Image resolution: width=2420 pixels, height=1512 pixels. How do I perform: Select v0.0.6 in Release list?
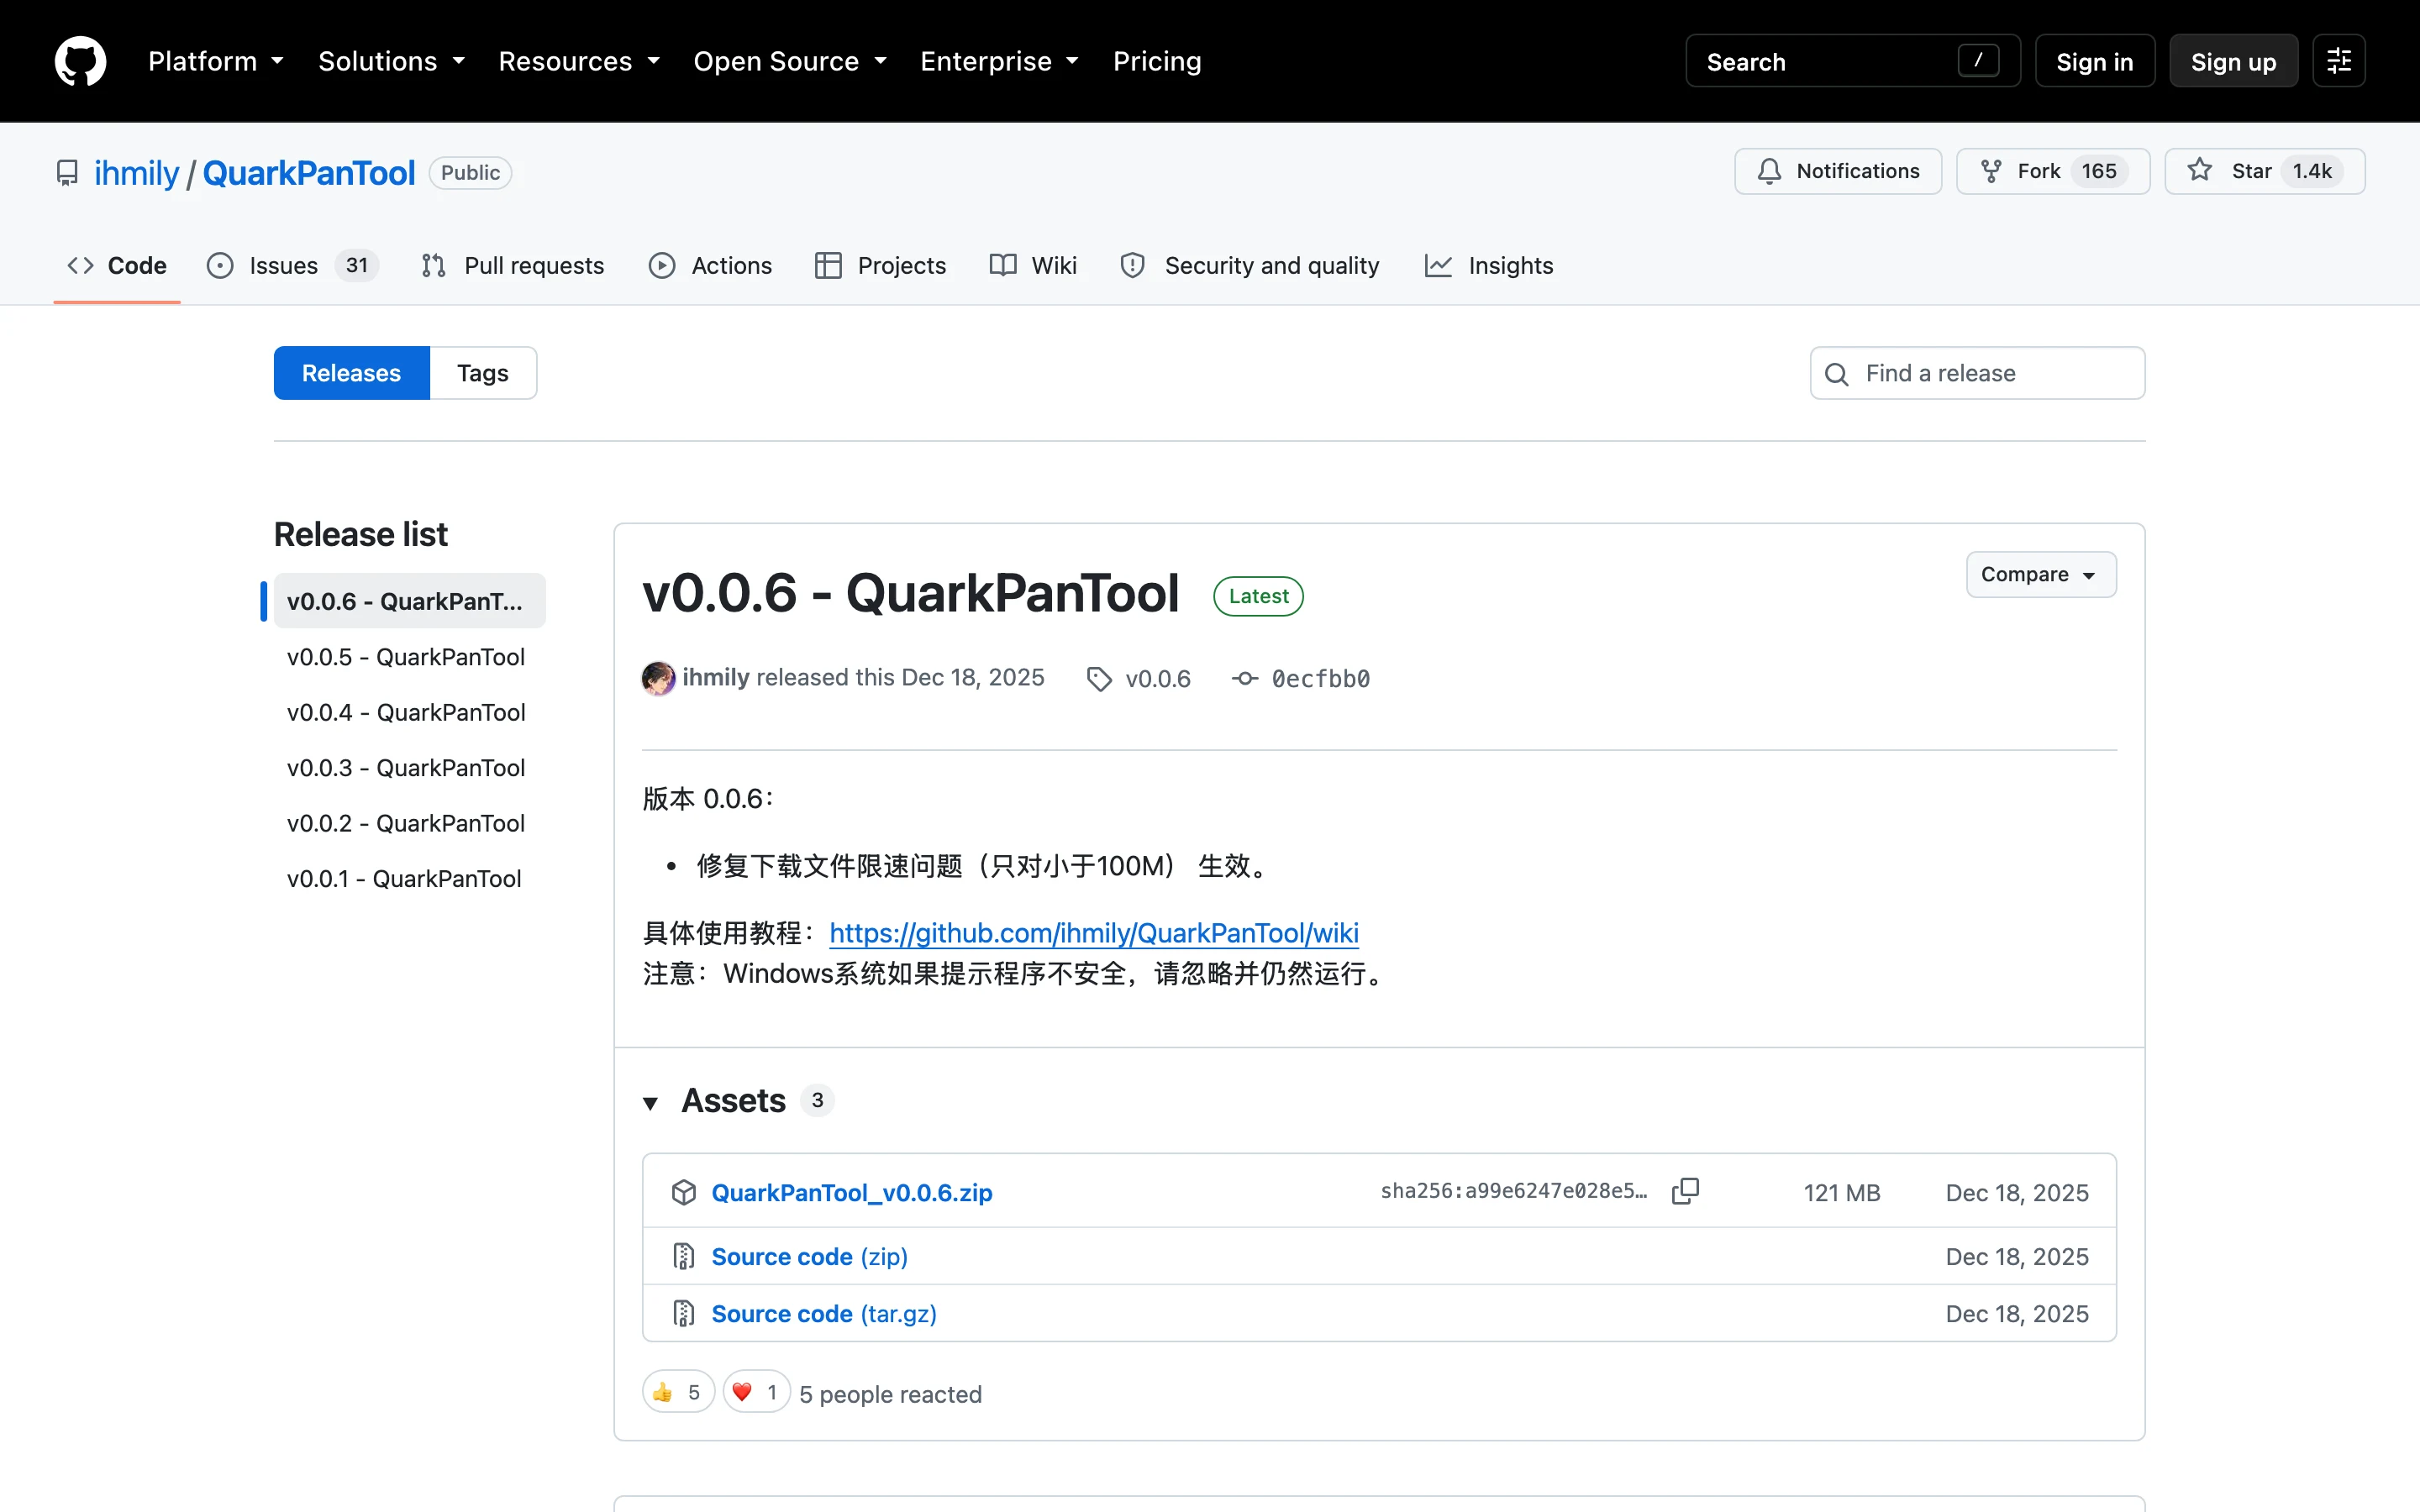click(409, 601)
